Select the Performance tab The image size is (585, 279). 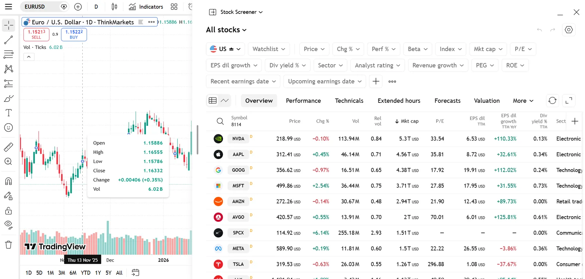[303, 101]
